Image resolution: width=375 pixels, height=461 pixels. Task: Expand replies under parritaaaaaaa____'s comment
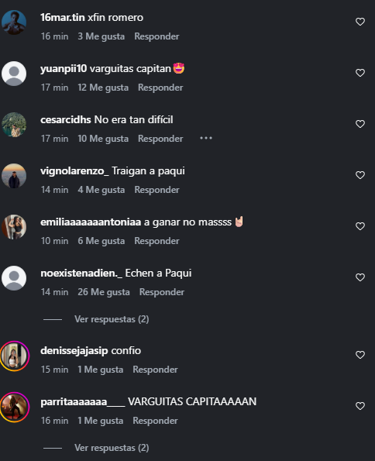pos(112,448)
